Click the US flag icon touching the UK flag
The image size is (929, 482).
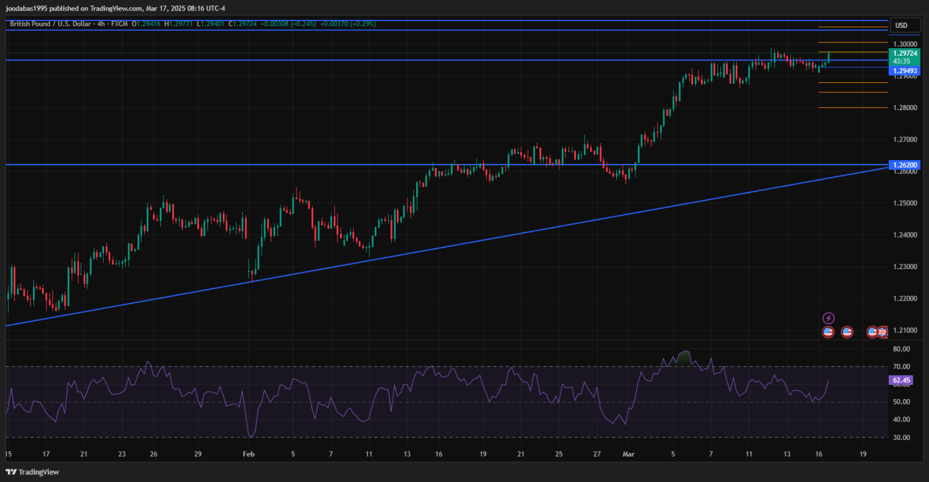click(872, 332)
